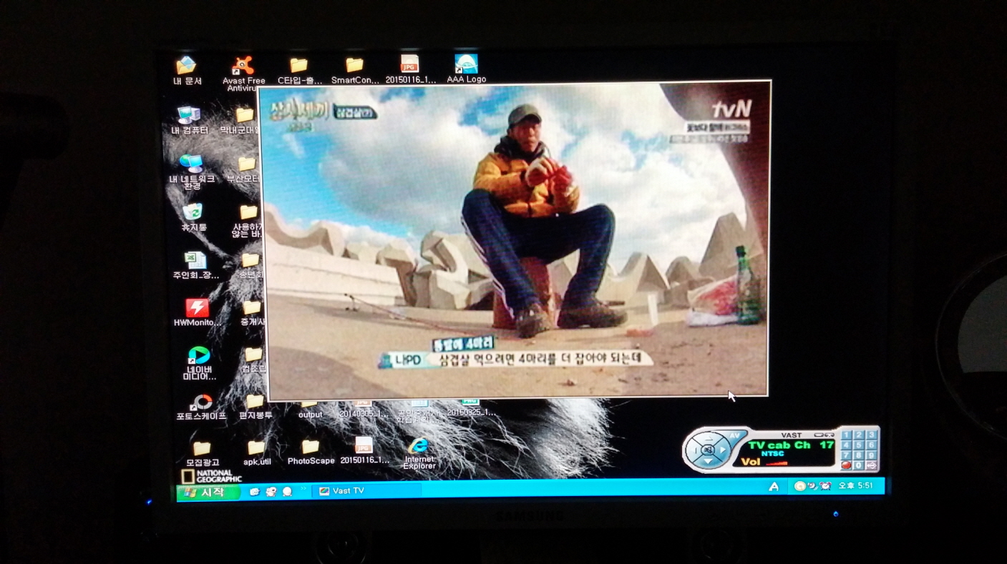Click the red record button on the remote
The image size is (1007, 564).
[846, 465]
